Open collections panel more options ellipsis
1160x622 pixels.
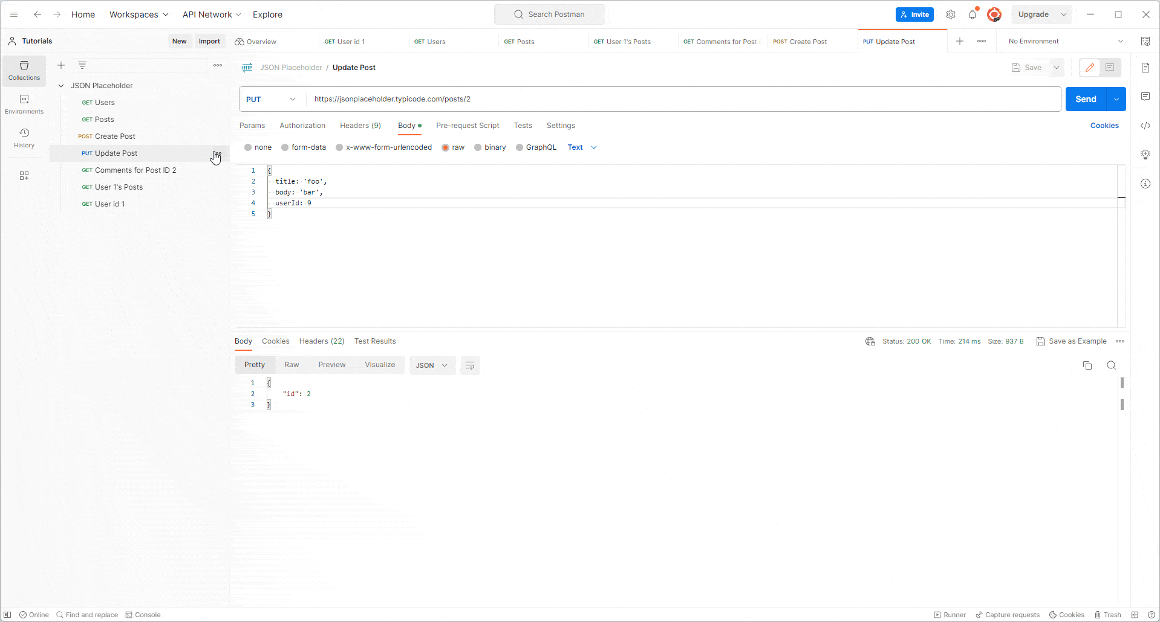218,65
